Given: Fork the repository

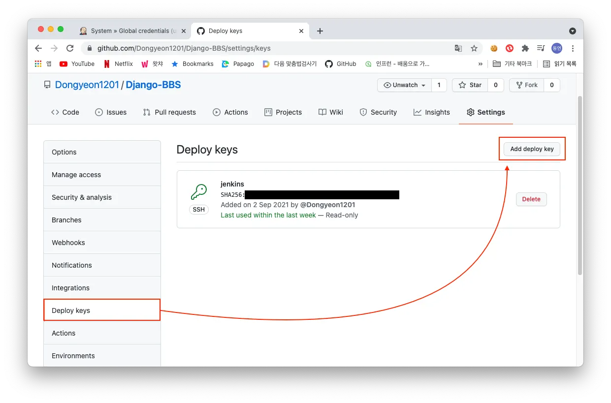Looking at the screenshot, I should coord(526,85).
